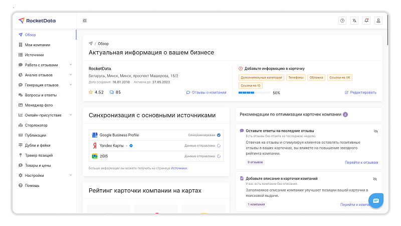This screenshot has height=226, width=401.
Task: Open the language translation icon
Action: (x=354, y=21)
